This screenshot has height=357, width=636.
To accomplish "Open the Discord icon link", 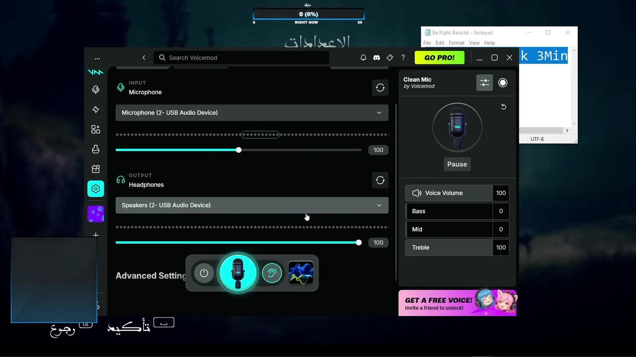I will [377, 58].
